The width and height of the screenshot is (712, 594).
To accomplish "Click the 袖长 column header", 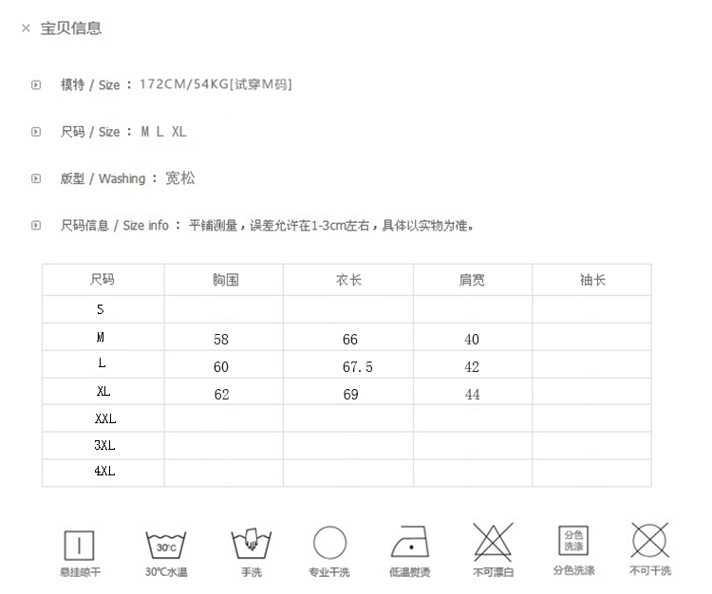I will coord(593,280).
